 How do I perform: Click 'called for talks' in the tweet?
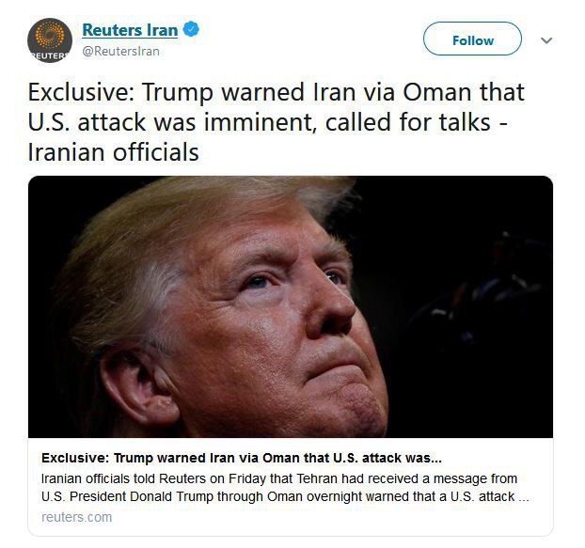pyautogui.click(x=408, y=122)
